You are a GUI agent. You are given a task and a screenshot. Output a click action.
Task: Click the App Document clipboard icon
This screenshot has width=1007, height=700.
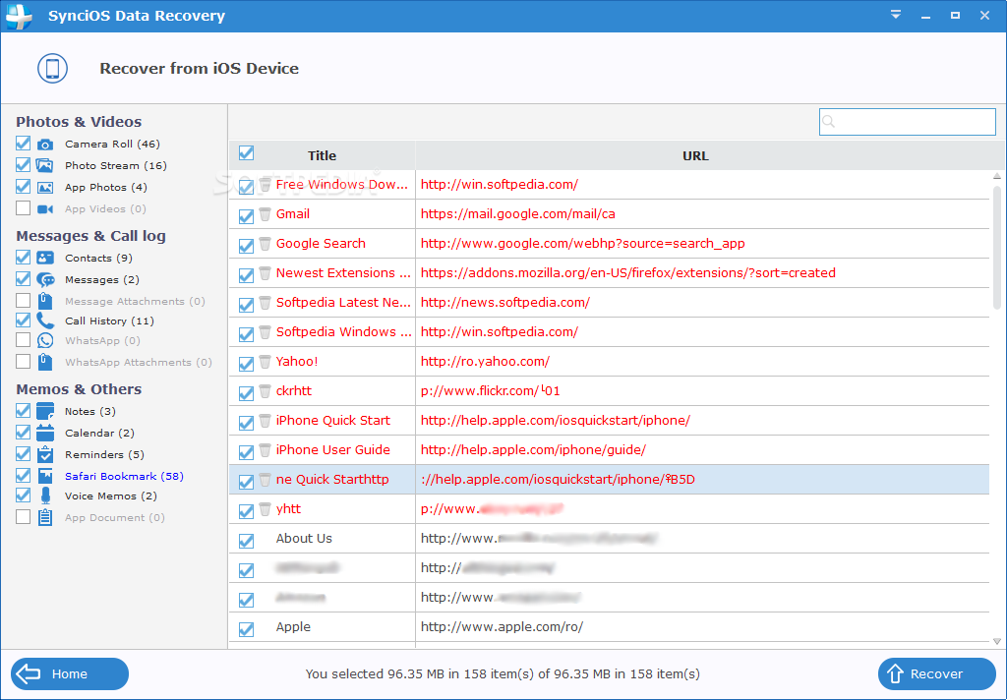pyautogui.click(x=45, y=517)
